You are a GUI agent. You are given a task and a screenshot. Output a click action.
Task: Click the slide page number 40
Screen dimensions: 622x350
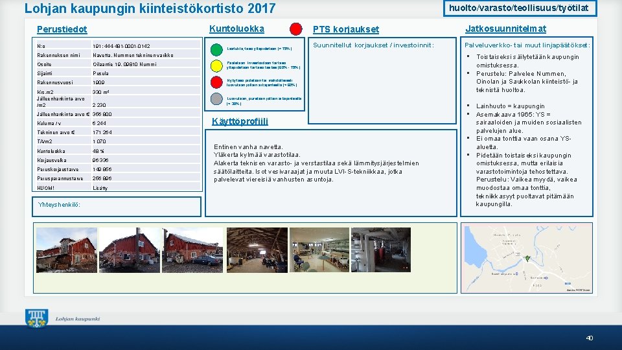[590, 338]
